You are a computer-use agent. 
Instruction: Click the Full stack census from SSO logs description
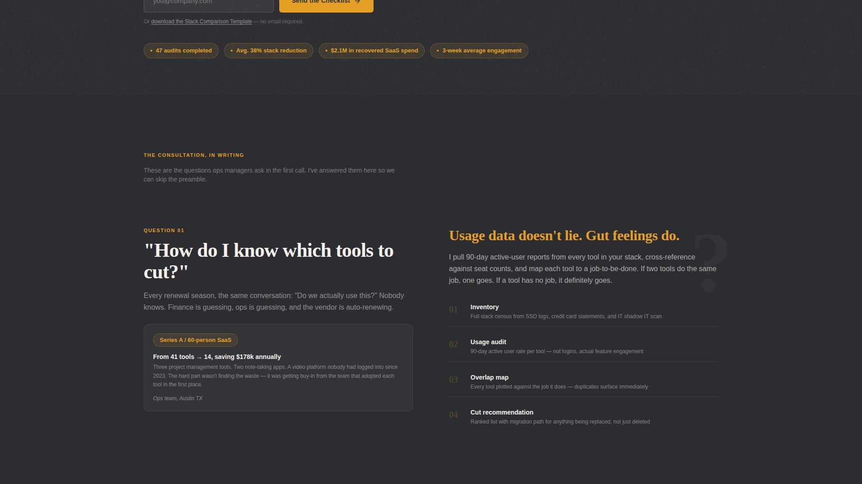click(566, 316)
